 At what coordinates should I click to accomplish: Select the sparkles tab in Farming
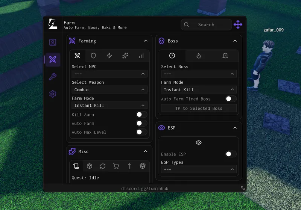pos(125,56)
